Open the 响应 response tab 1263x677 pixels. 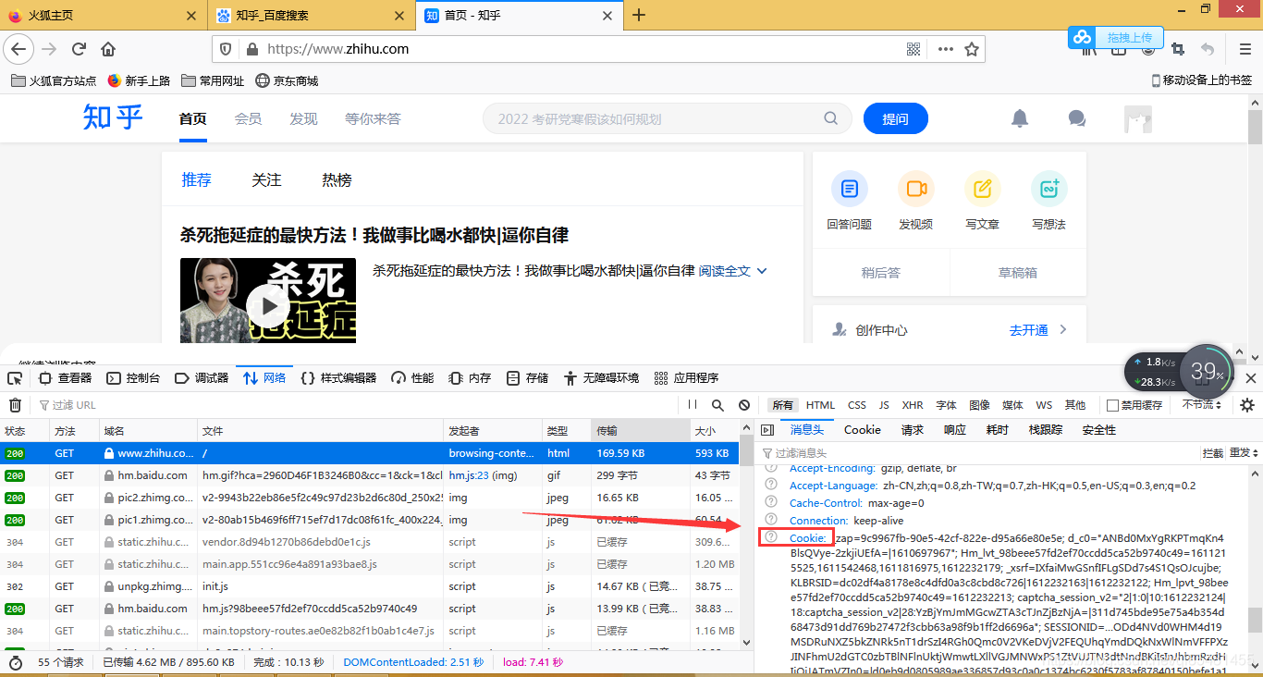coord(955,429)
